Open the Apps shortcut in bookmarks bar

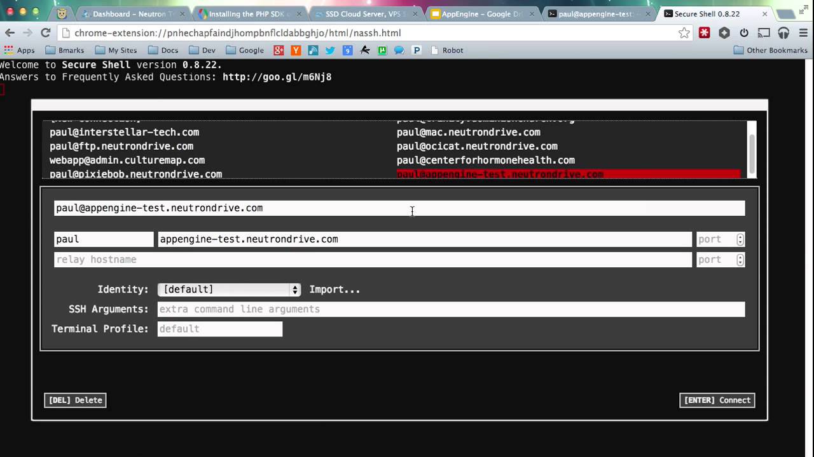[x=19, y=50]
